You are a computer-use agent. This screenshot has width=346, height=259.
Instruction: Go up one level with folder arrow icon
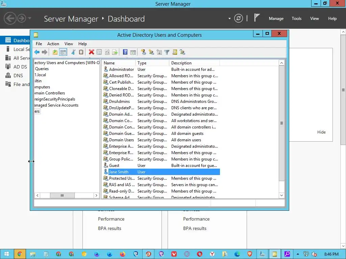click(55, 52)
